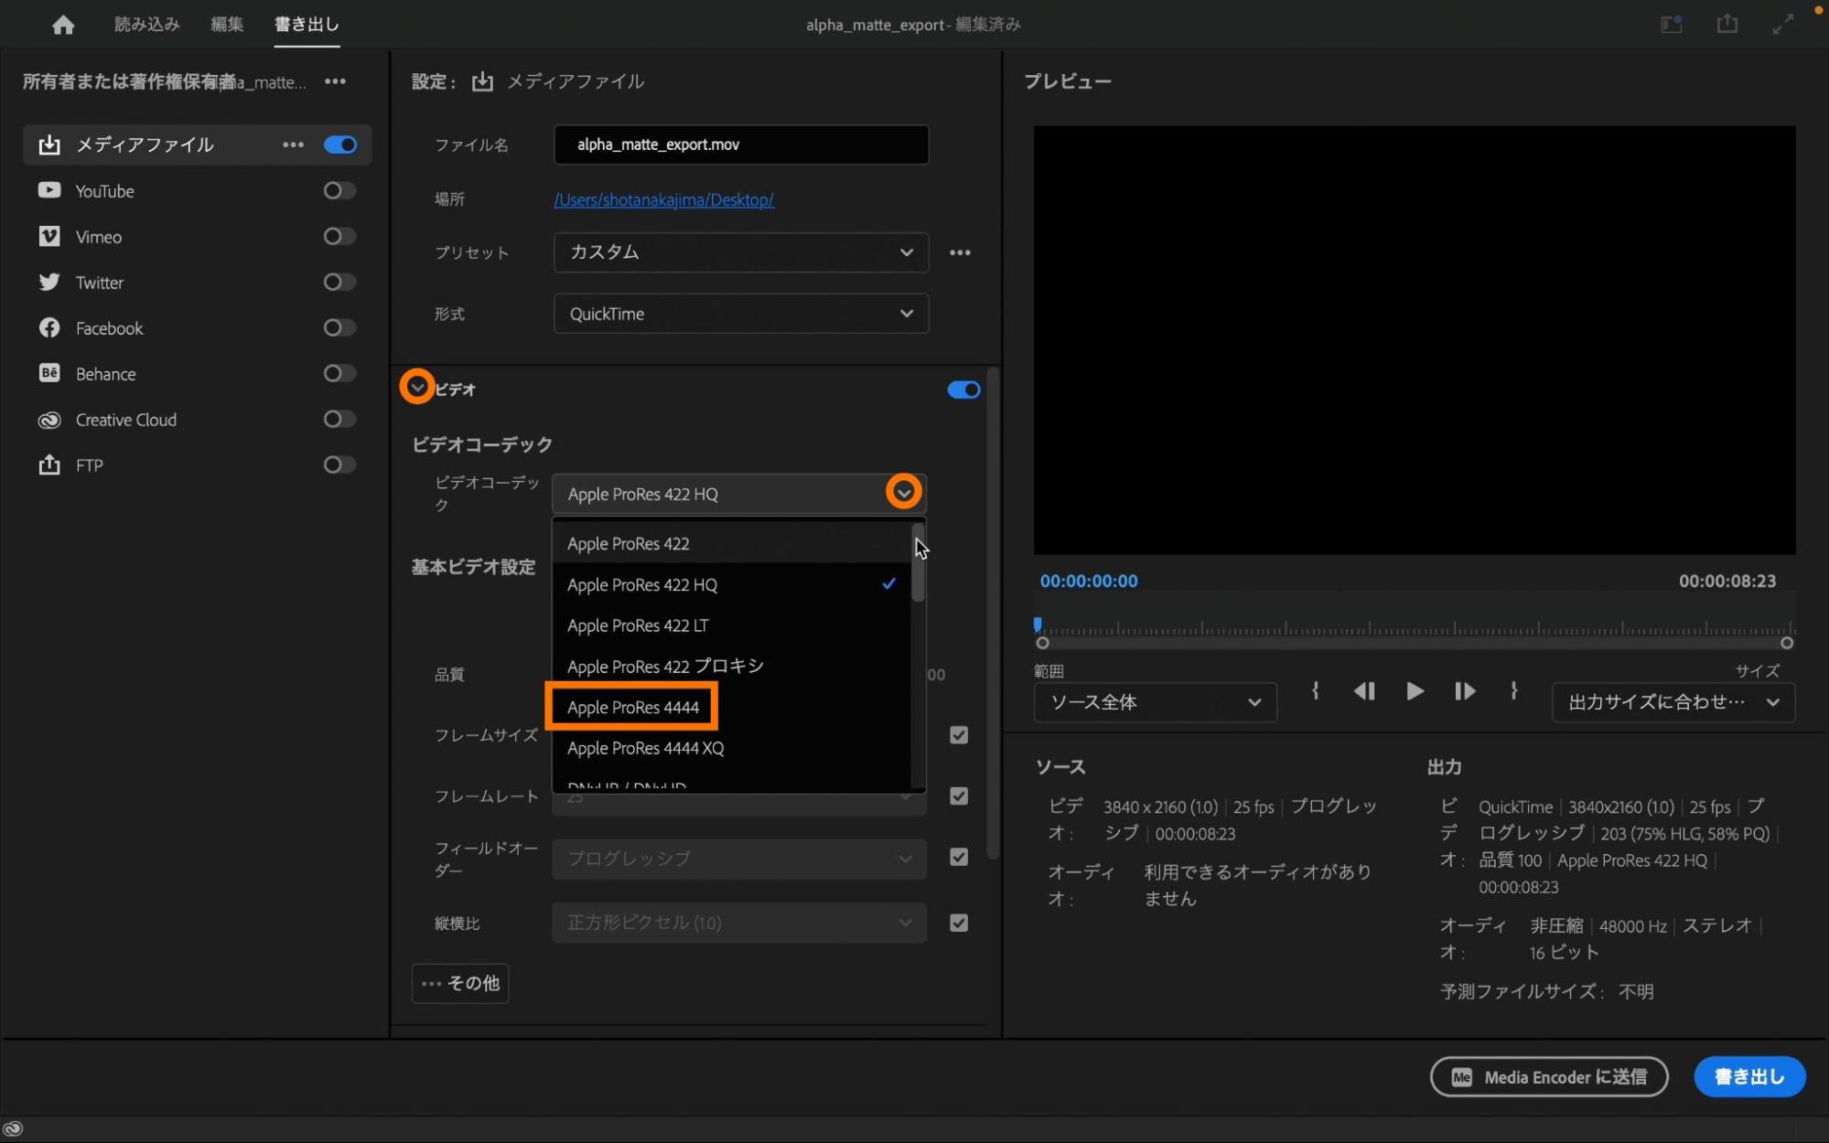The image size is (1829, 1143).
Task: Open the ソース全体 range dropdown
Action: tap(1155, 702)
